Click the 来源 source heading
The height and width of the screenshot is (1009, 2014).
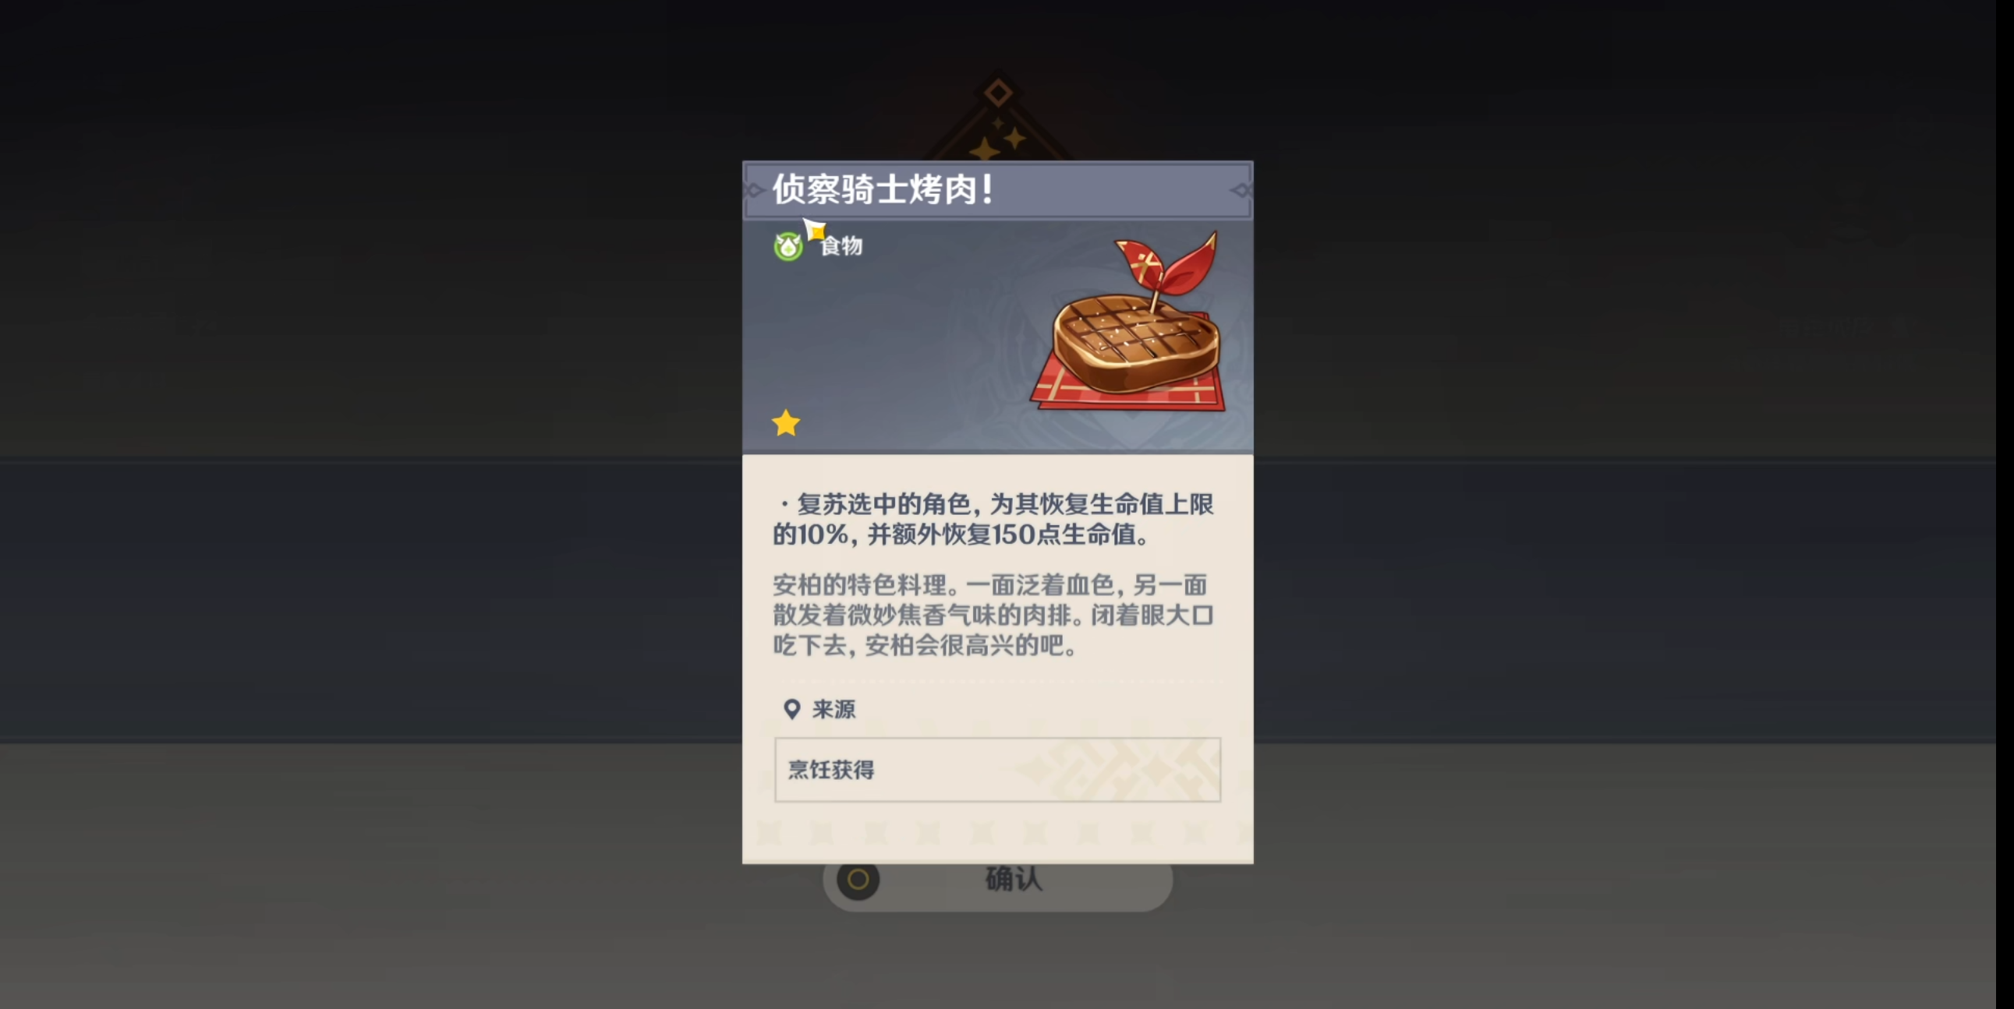834,709
